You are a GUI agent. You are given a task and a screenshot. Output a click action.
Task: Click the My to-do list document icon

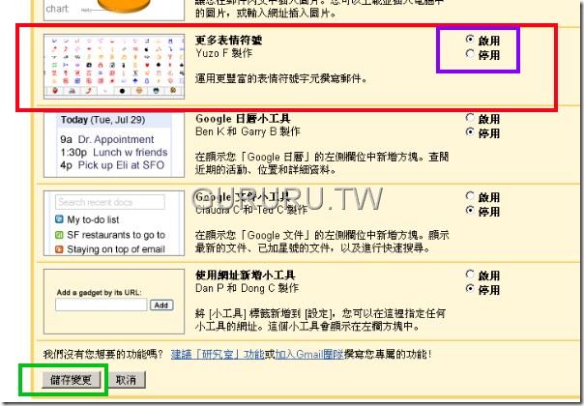point(59,219)
